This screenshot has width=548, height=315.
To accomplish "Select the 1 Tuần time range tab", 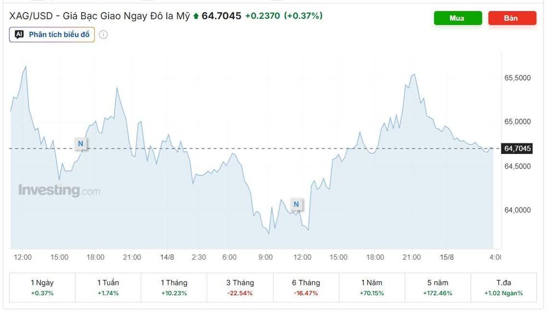I will [x=108, y=288].
